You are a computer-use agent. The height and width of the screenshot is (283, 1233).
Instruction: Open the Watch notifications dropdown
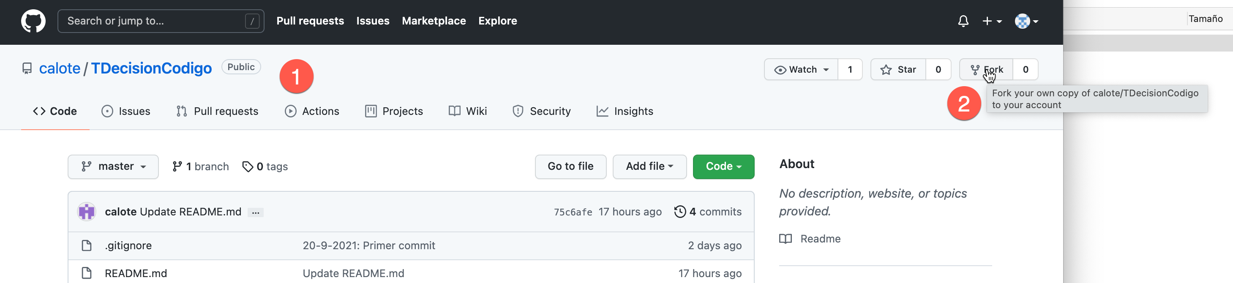pos(801,69)
